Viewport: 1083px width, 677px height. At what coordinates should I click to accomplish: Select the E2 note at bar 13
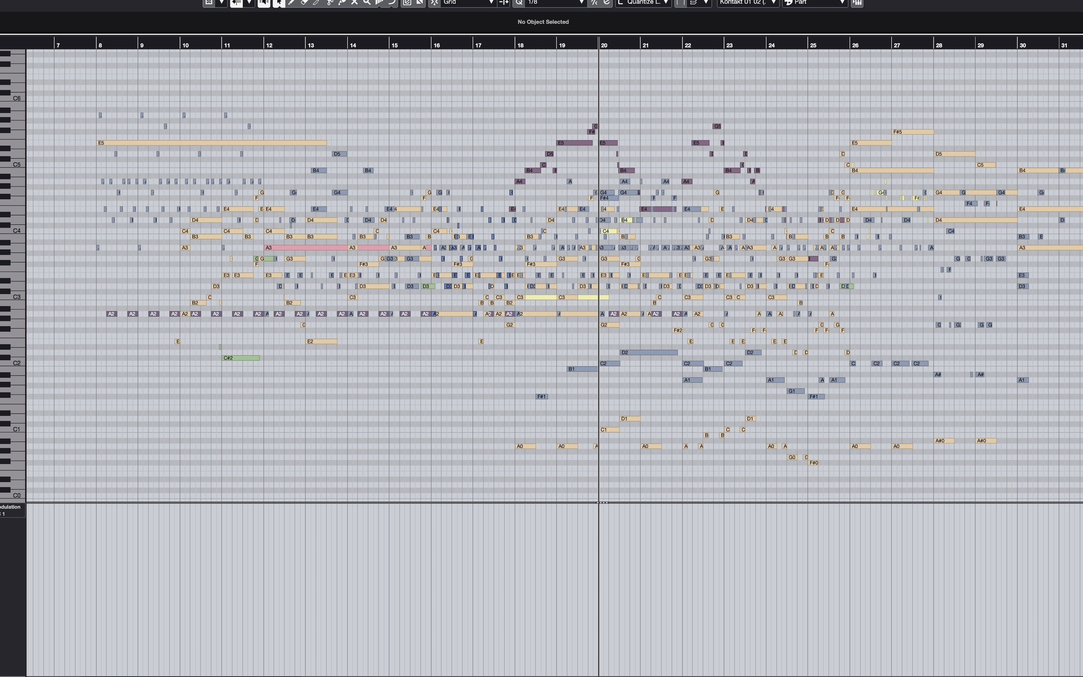click(x=321, y=341)
